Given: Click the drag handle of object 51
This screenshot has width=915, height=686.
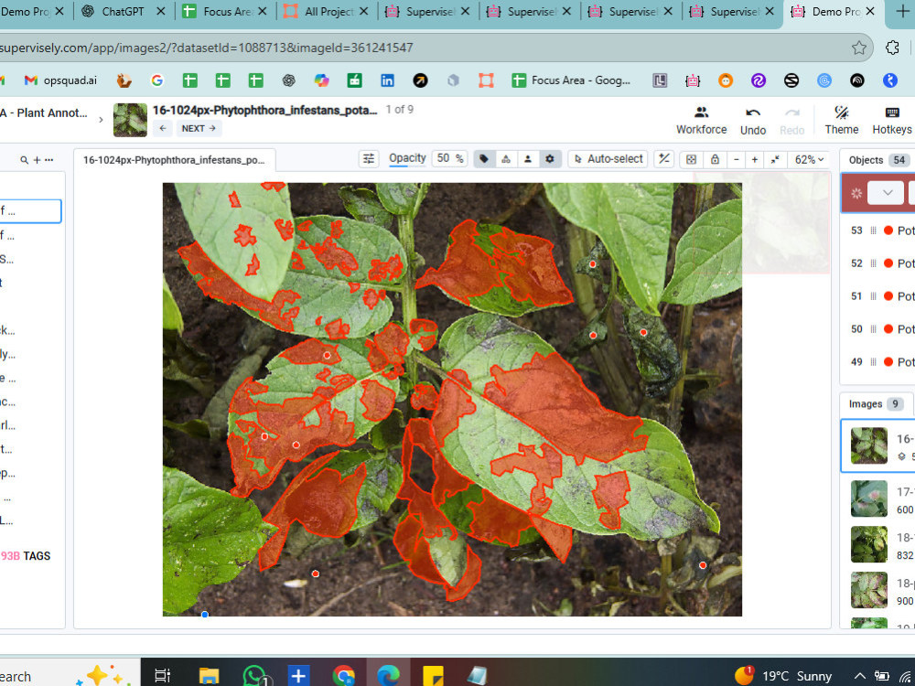Looking at the screenshot, I should click(873, 296).
